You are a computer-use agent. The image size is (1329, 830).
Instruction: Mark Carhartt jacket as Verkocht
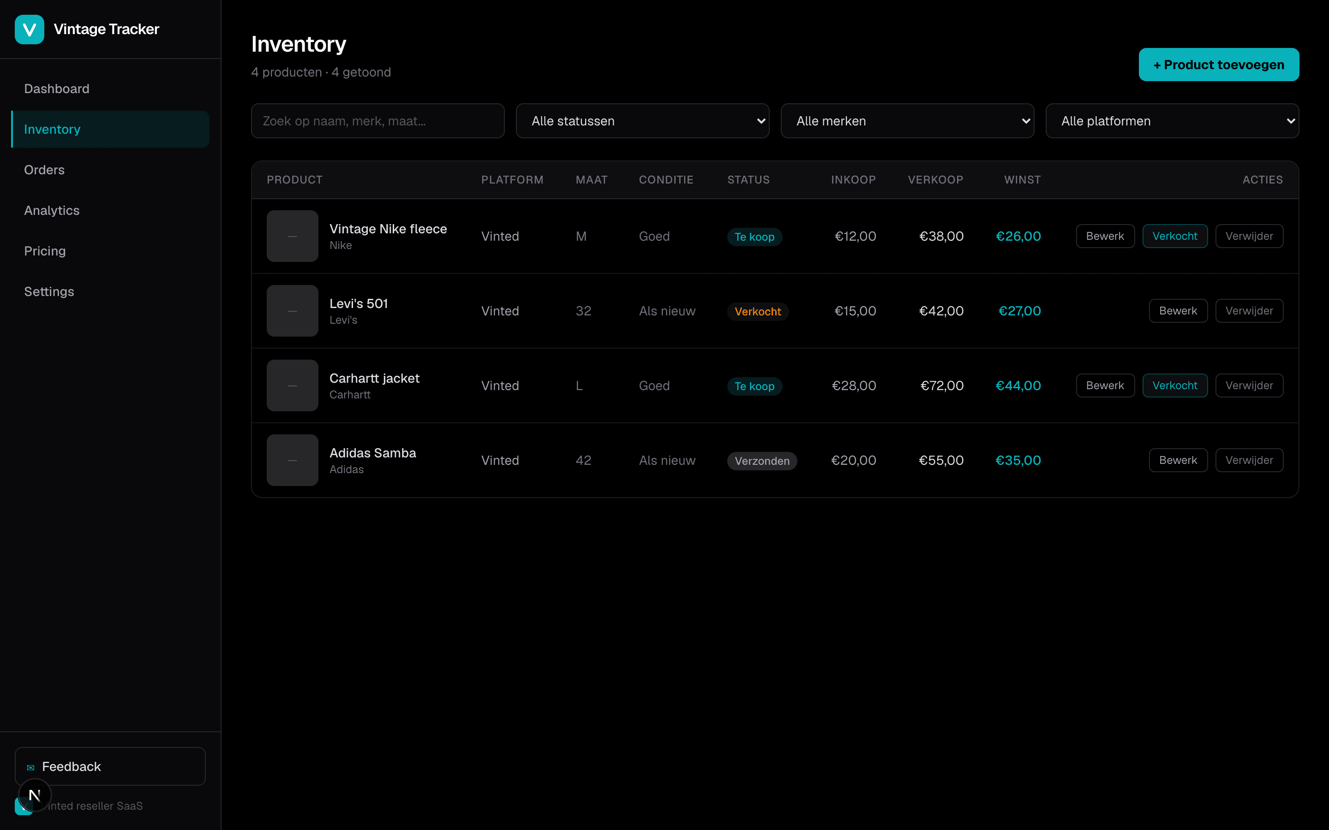coord(1175,385)
